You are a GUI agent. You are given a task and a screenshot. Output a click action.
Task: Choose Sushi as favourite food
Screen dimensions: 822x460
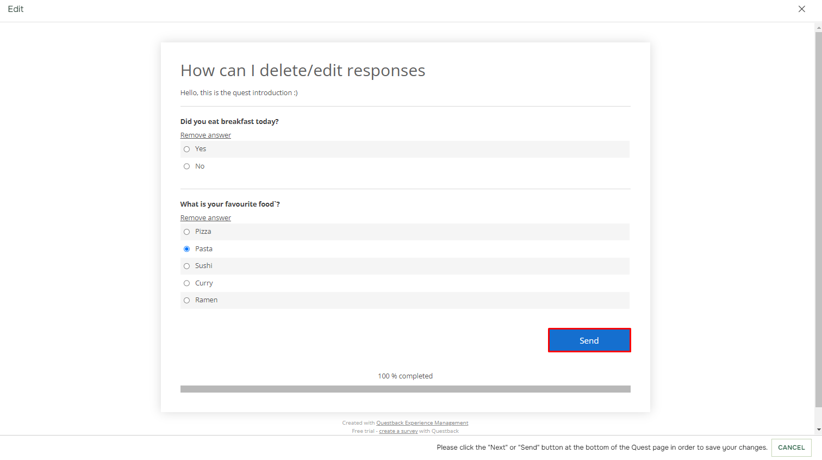[x=186, y=266]
